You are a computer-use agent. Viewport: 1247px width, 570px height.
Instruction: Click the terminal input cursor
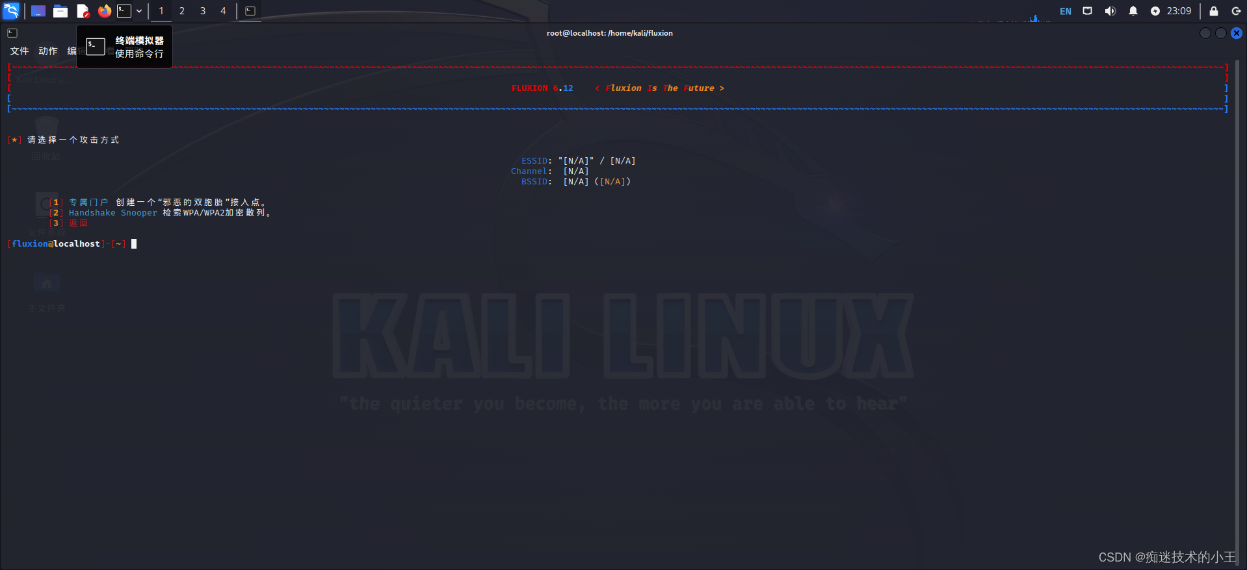[134, 244]
